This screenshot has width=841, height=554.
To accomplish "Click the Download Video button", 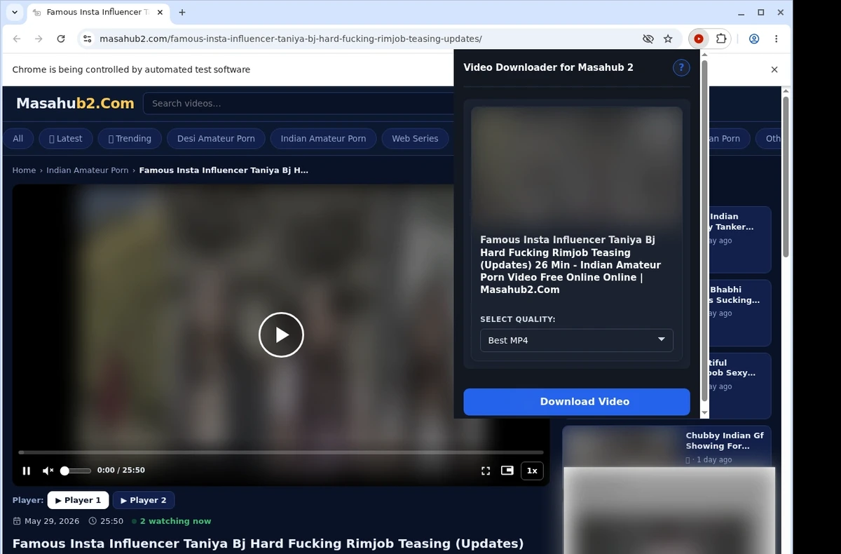I will (x=576, y=402).
